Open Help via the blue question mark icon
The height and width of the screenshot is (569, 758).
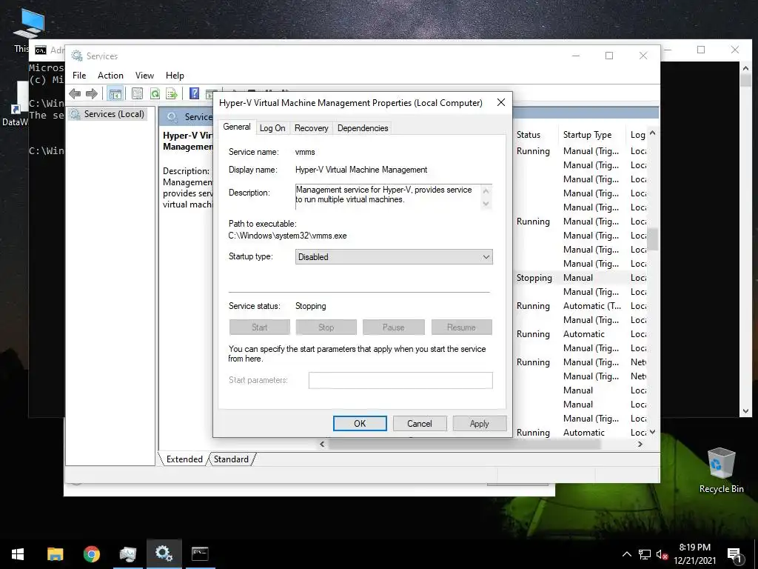194,93
